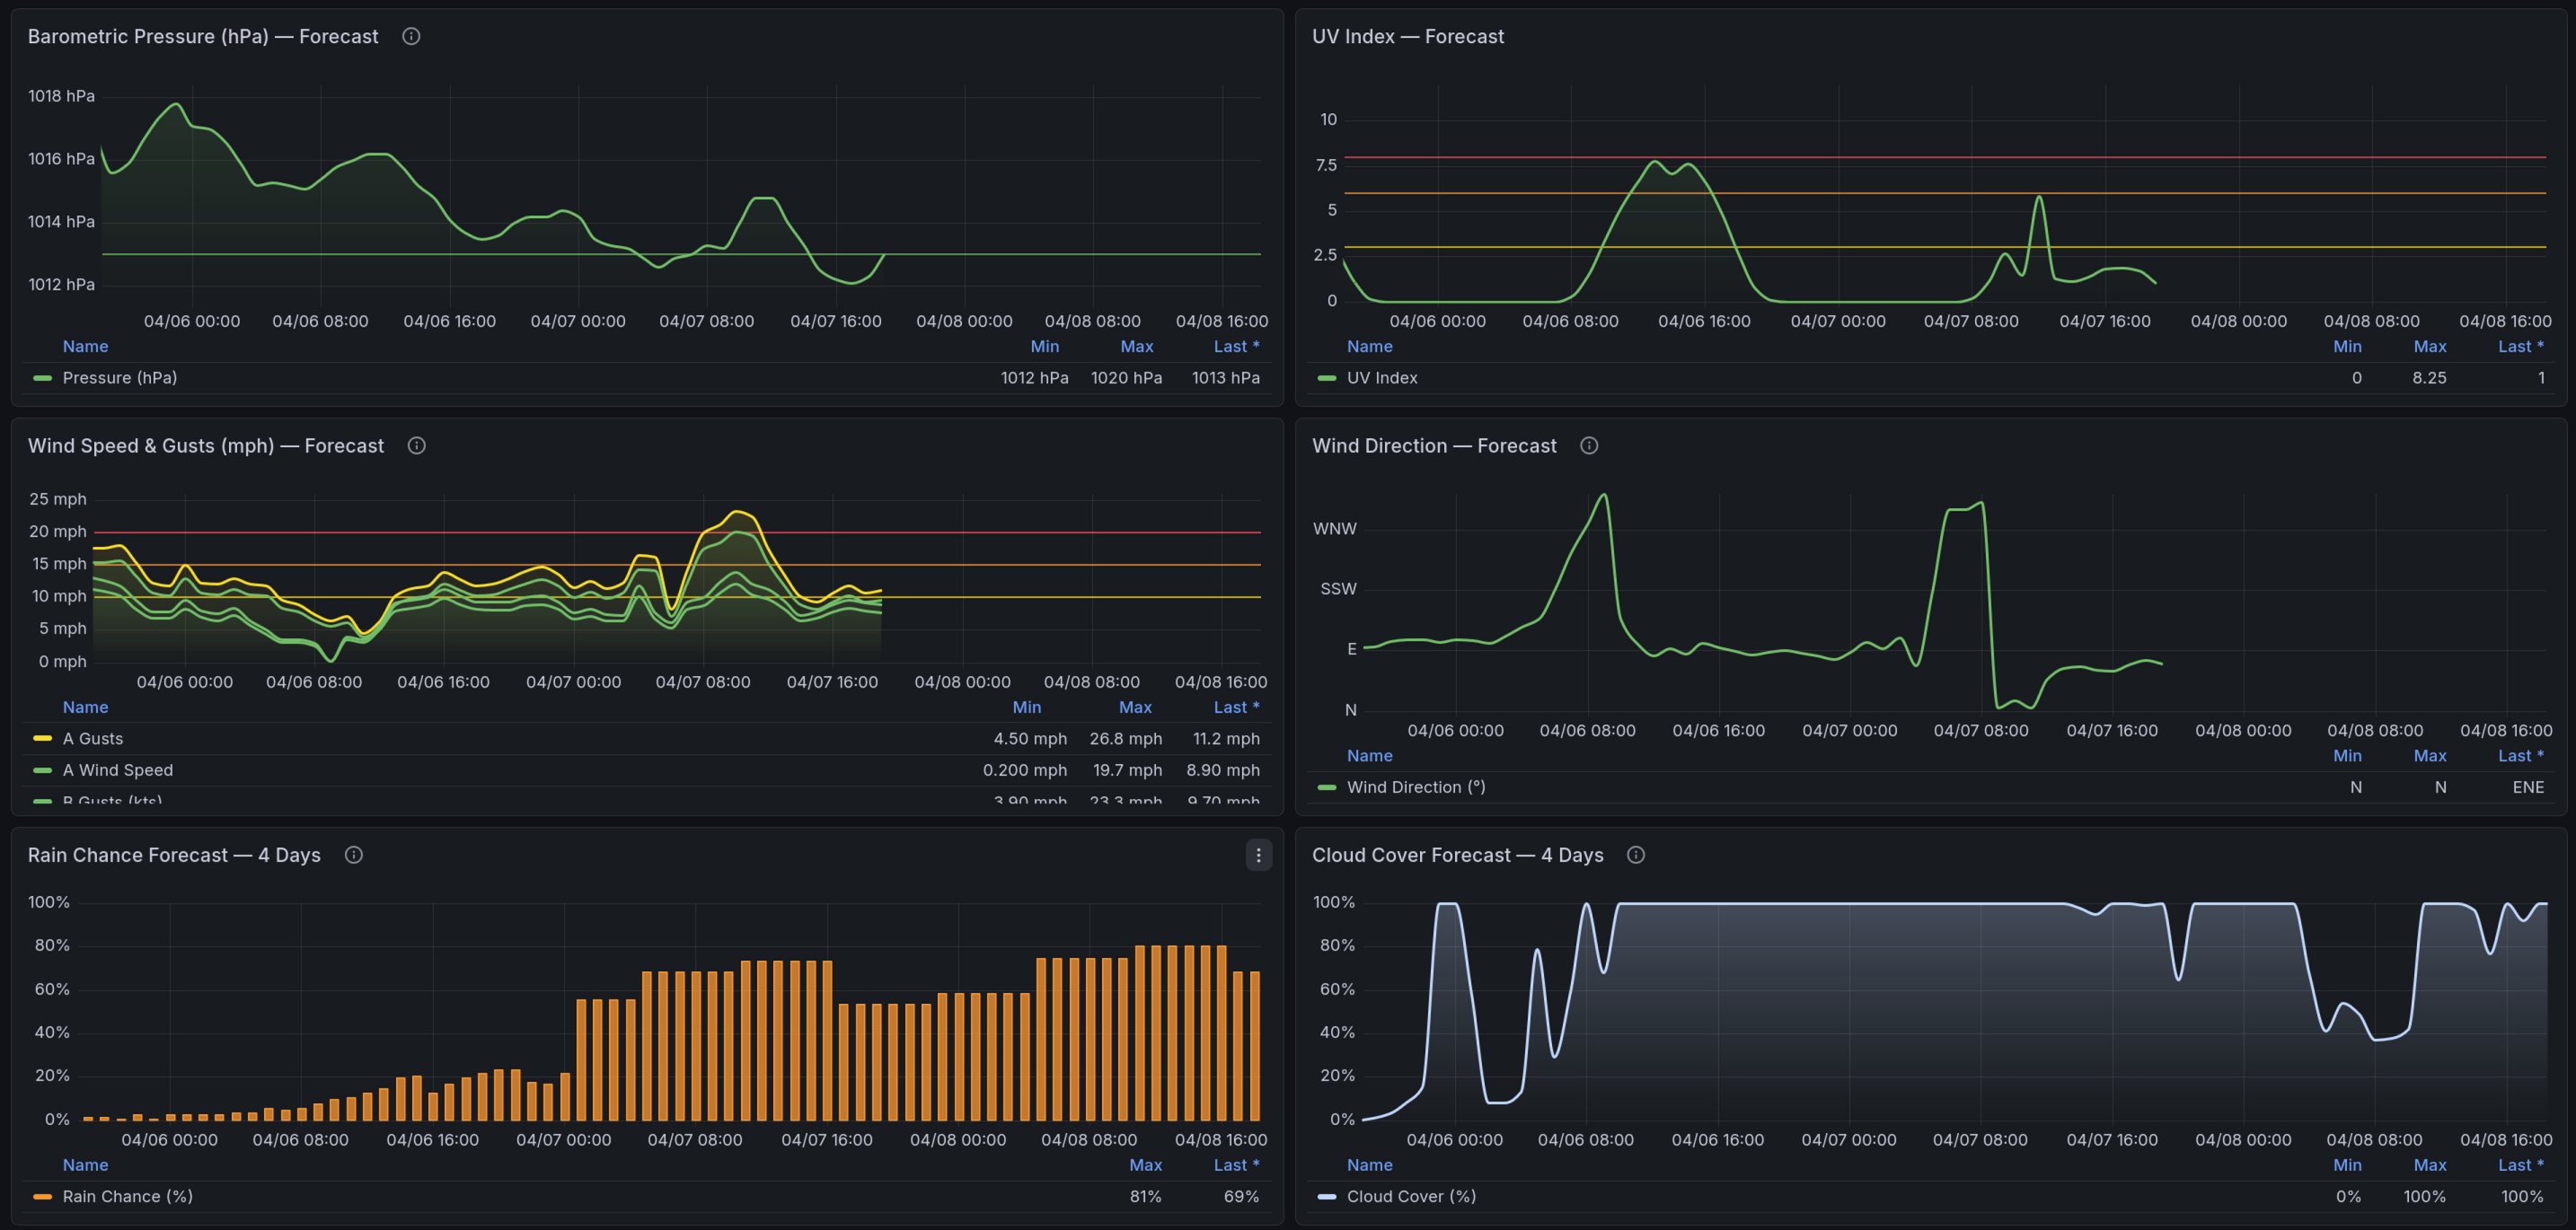
Task: Click the Wind Speed & Gusts info icon
Action: point(417,445)
